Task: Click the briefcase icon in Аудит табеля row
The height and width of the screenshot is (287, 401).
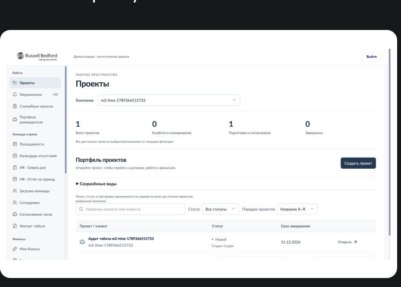Action: coord(82,242)
